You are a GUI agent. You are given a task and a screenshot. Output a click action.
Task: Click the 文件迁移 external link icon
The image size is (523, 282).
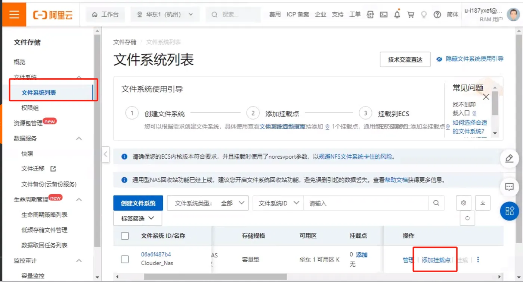53,169
